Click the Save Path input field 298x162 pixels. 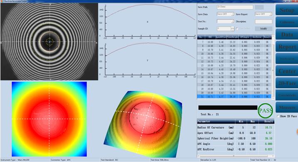[x=235, y=7]
